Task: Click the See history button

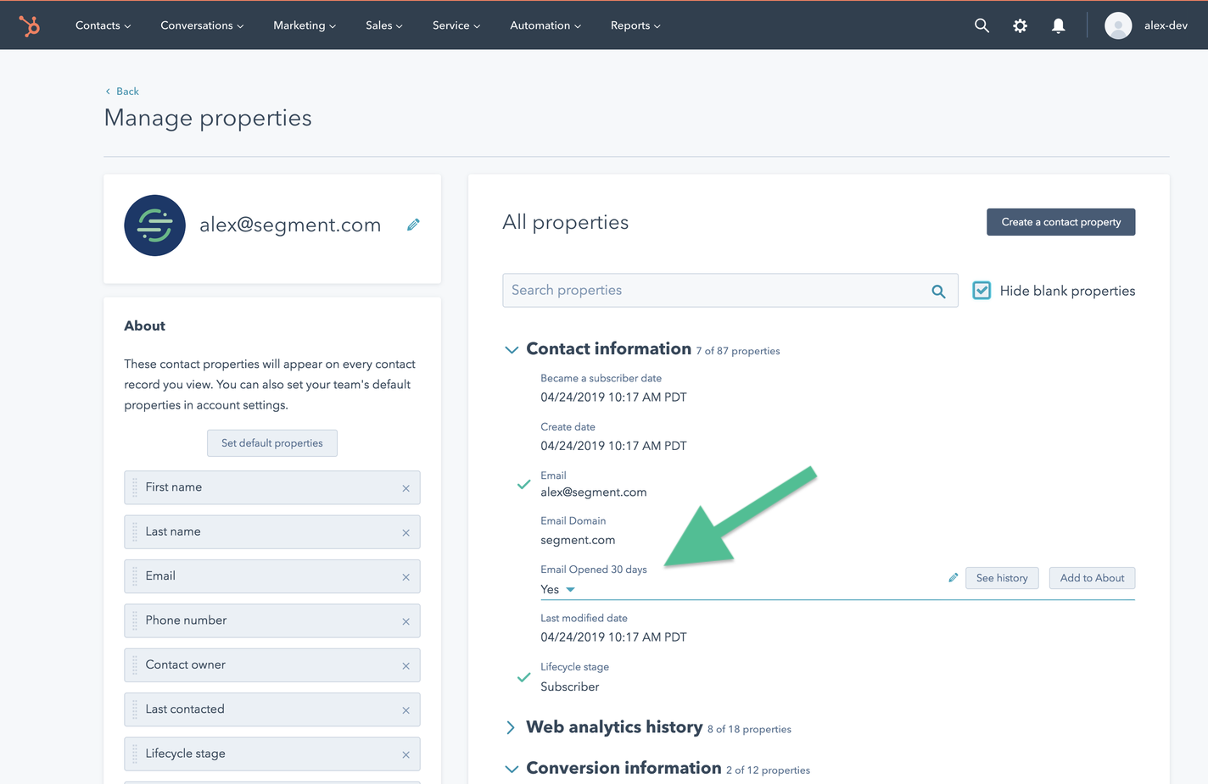Action: coord(1002,577)
